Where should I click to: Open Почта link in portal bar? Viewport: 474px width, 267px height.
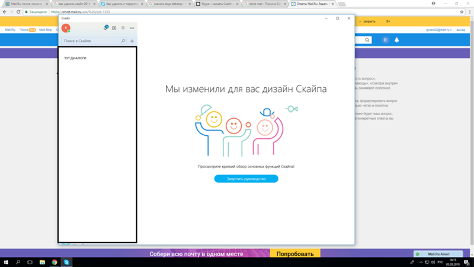tap(24, 30)
